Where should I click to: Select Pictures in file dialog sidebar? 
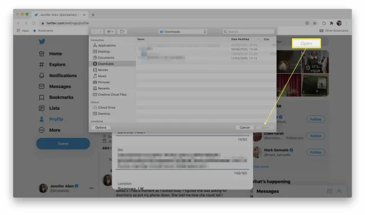click(101, 82)
